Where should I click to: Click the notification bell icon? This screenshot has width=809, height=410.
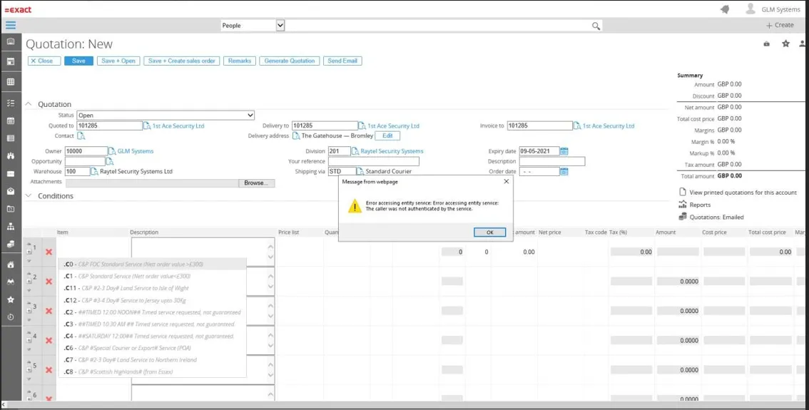point(725,9)
